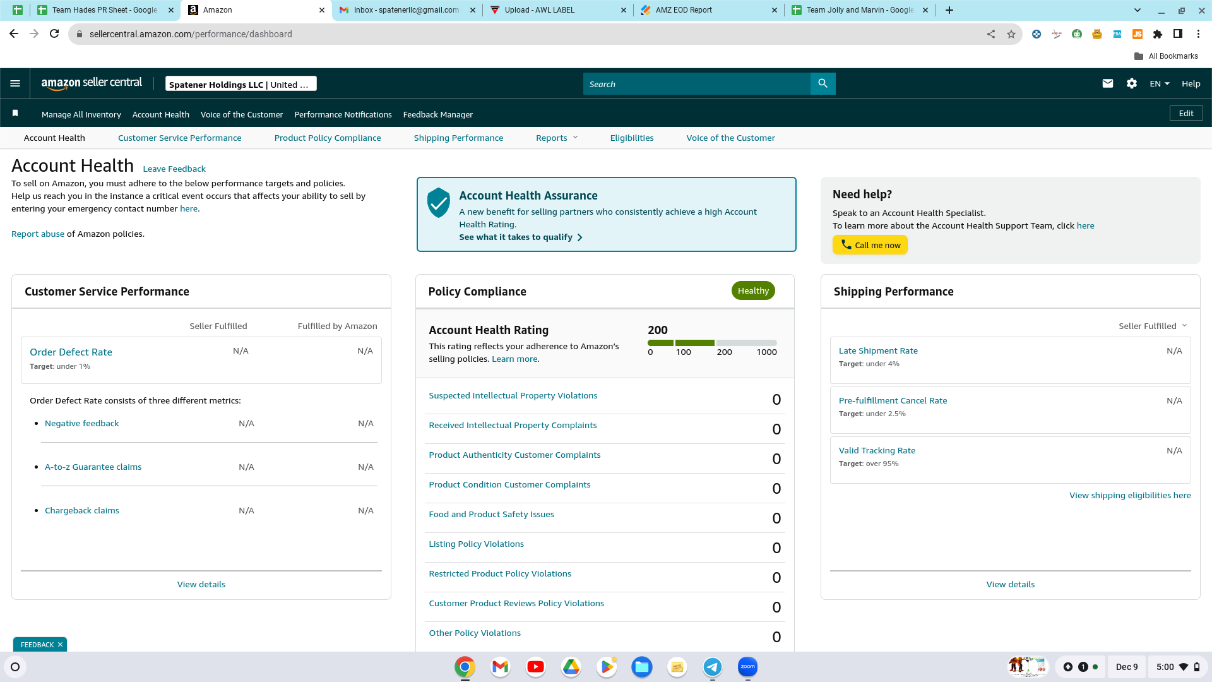
Task: Bookmark this page with the star icon
Action: [x=1011, y=34]
